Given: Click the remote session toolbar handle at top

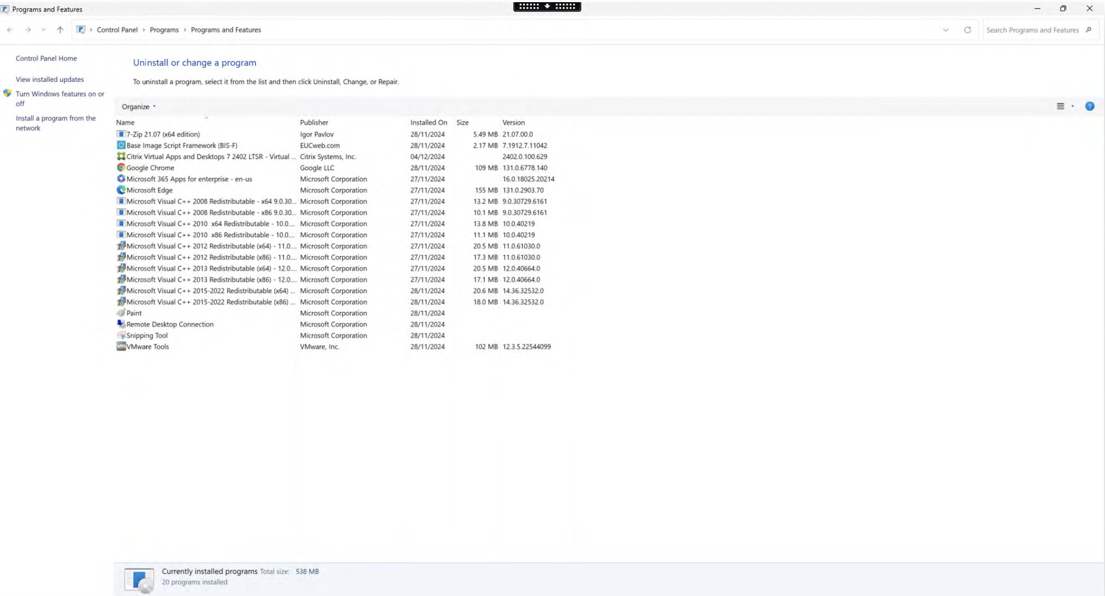Looking at the screenshot, I should [x=547, y=7].
